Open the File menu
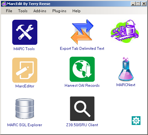The width and height of the screenshot is (148, 135). pyautogui.click(x=9, y=11)
